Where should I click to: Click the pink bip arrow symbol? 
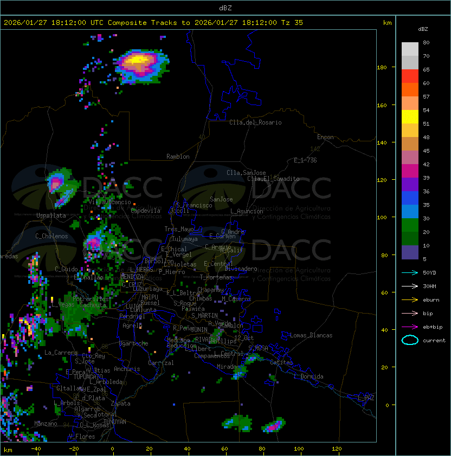pyautogui.click(x=410, y=313)
